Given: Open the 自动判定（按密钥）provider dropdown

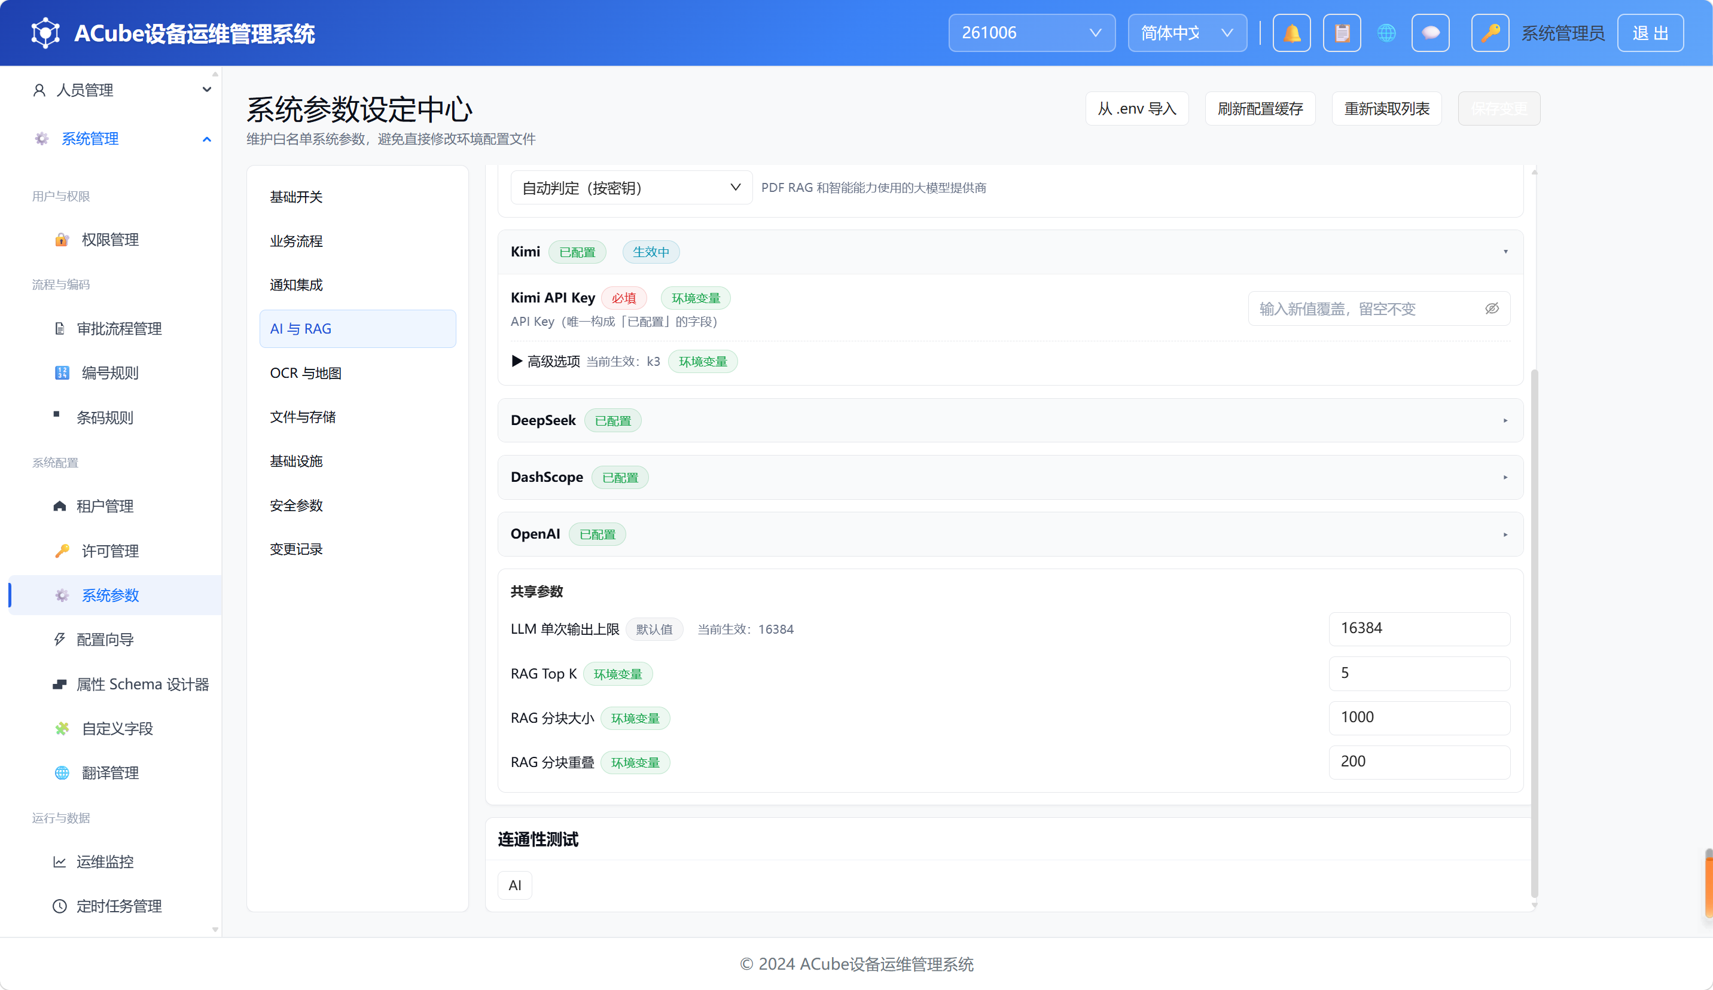Looking at the screenshot, I should click(632, 188).
